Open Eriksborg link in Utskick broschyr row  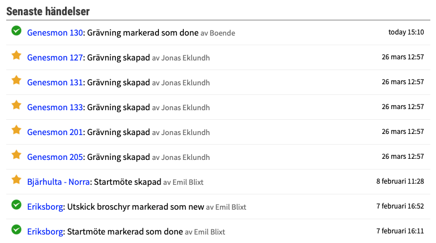coord(45,207)
